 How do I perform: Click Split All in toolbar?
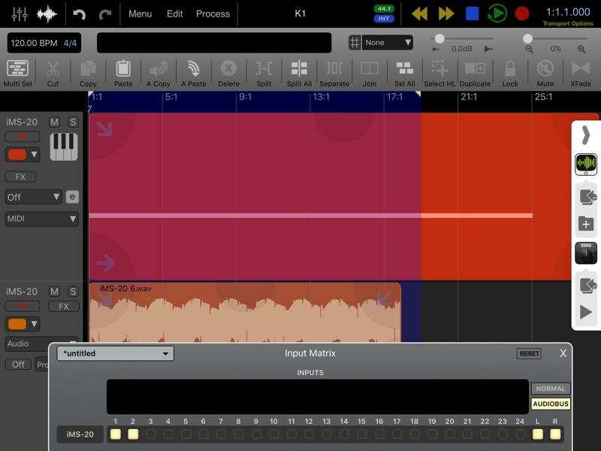tap(299, 73)
